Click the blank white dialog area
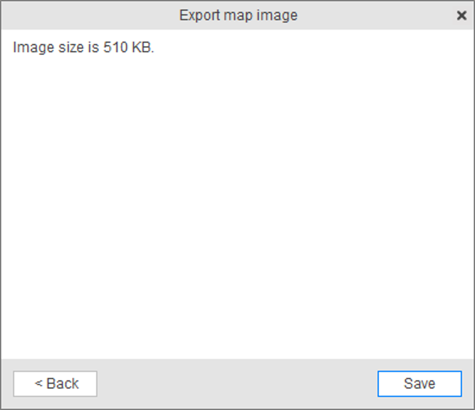Image resolution: width=475 pixels, height=410 pixels. 237,208
